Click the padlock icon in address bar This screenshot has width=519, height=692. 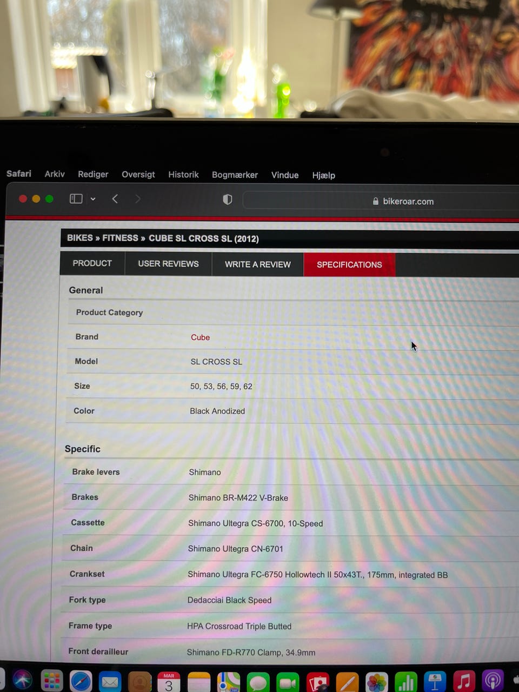(376, 201)
